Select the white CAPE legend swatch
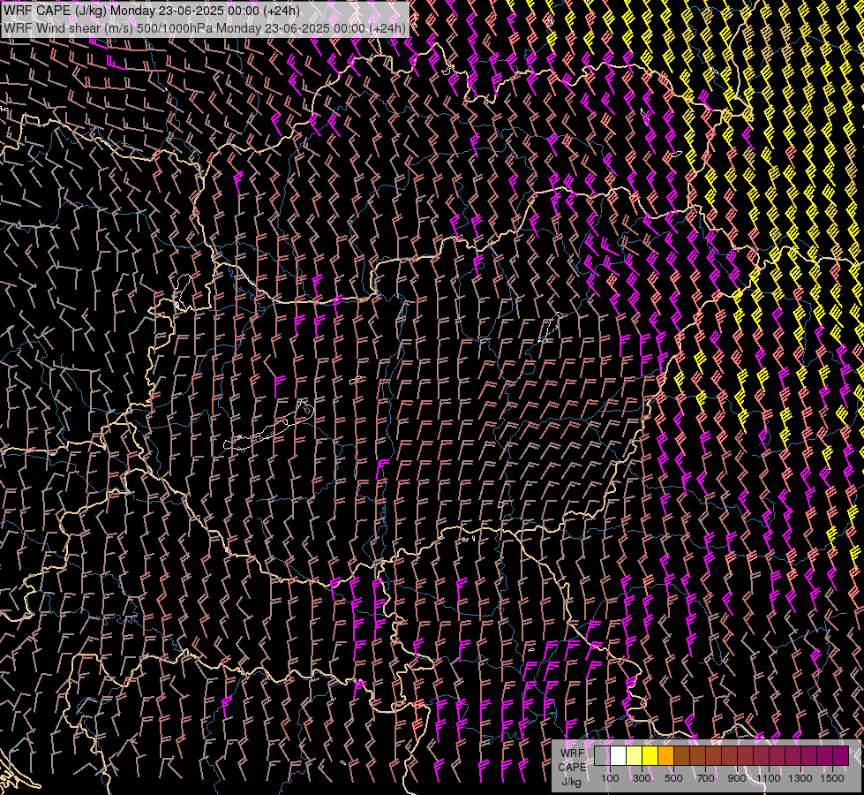Viewport: 864px width, 795px height. [x=619, y=755]
